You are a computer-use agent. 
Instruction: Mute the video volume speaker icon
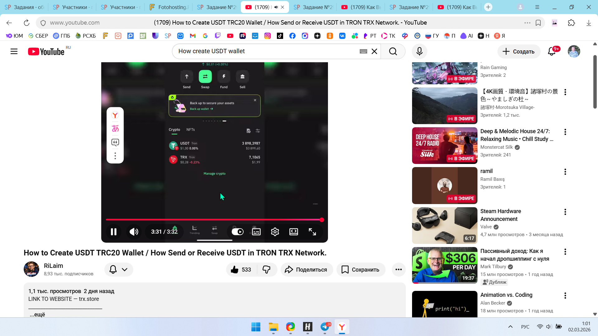point(134,232)
